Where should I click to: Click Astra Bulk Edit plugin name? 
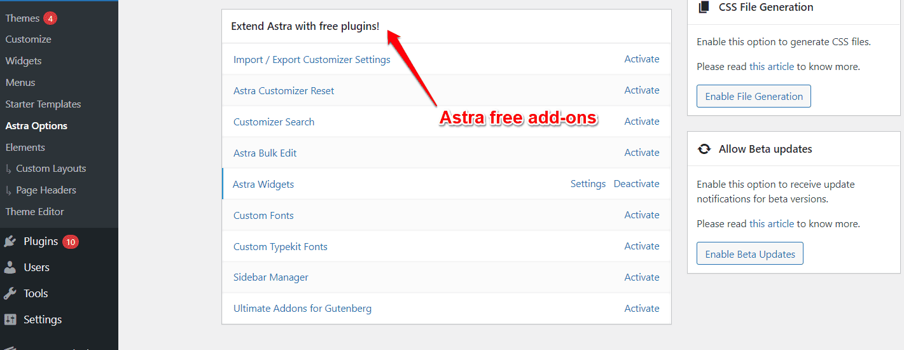click(x=265, y=153)
